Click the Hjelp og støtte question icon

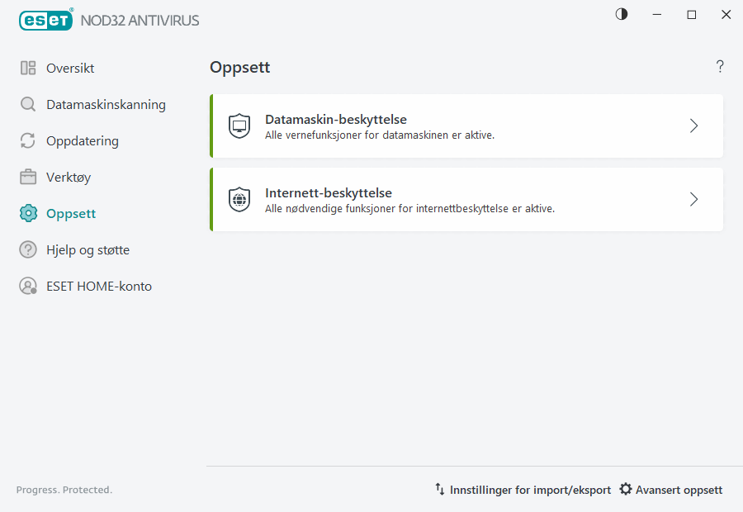click(29, 249)
